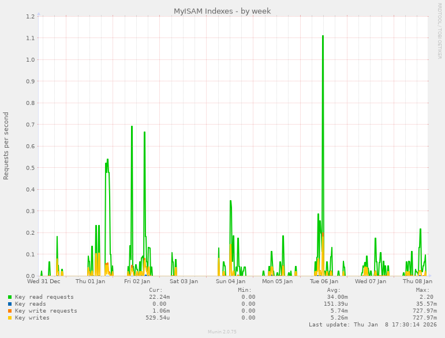Select the chart title MyISAM Indexes - by week

pyautogui.click(x=222, y=12)
